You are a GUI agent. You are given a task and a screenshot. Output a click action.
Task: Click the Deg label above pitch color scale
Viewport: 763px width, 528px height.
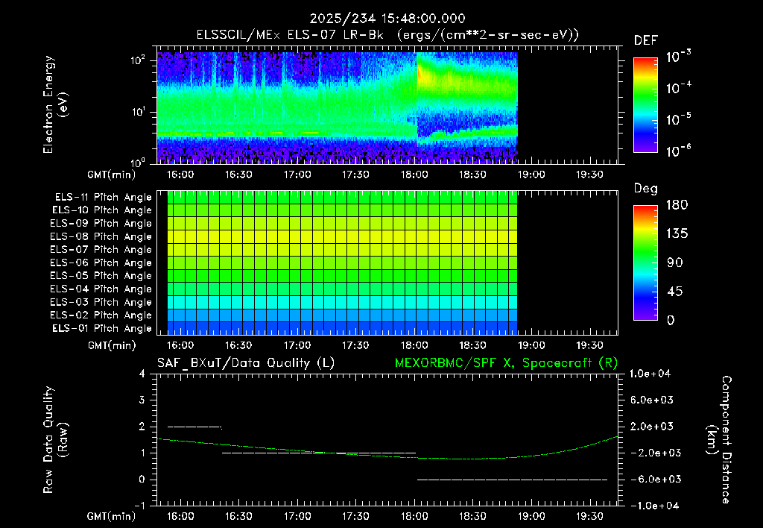tap(645, 189)
